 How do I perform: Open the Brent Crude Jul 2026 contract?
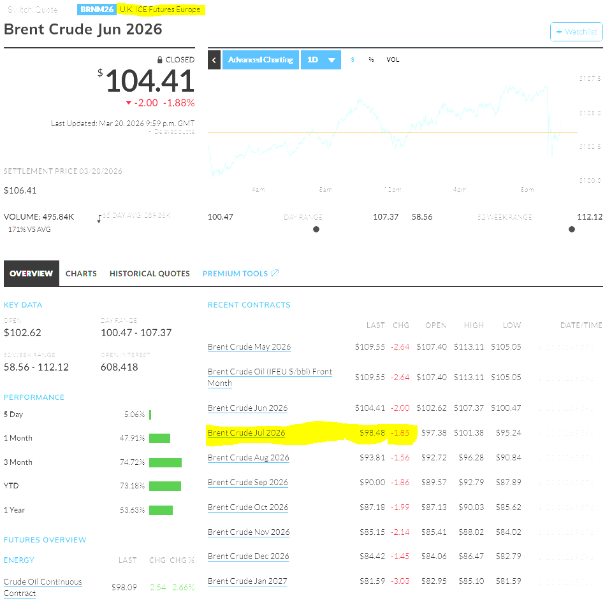point(246,433)
